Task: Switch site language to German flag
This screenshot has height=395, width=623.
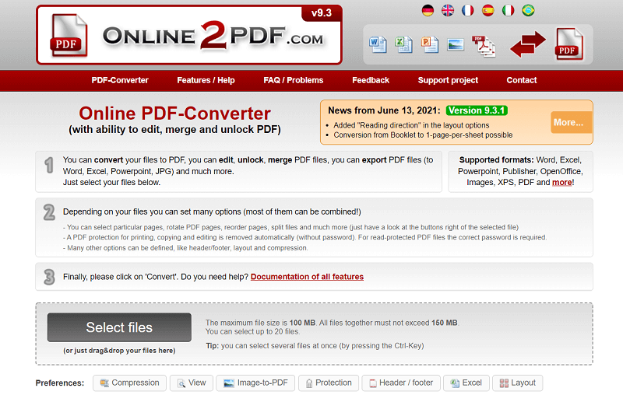Action: pyautogui.click(x=428, y=10)
